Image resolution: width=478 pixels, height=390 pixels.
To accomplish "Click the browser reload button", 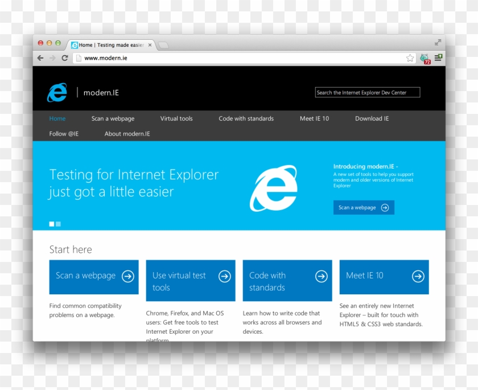I will [64, 58].
